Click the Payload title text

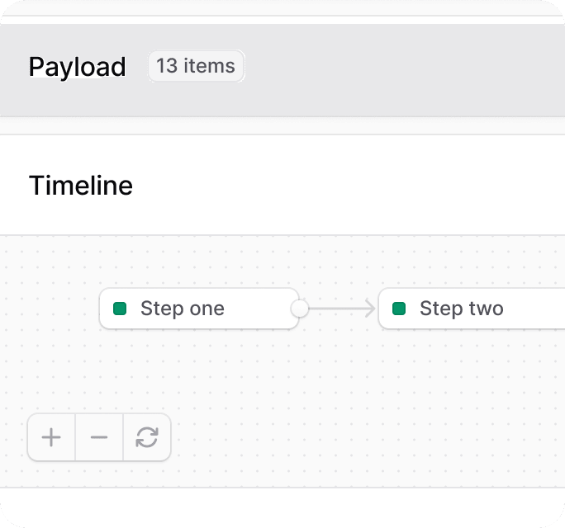tap(77, 67)
